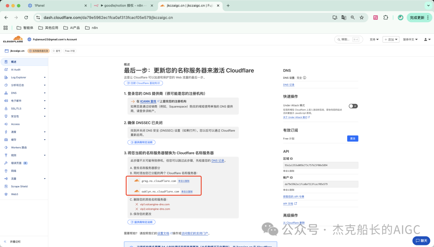Star the jkczaigc.cn site with 星号

click(57, 51)
